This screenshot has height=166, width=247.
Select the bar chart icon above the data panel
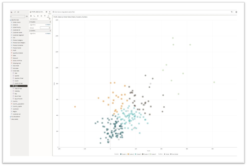tap(12, 12)
